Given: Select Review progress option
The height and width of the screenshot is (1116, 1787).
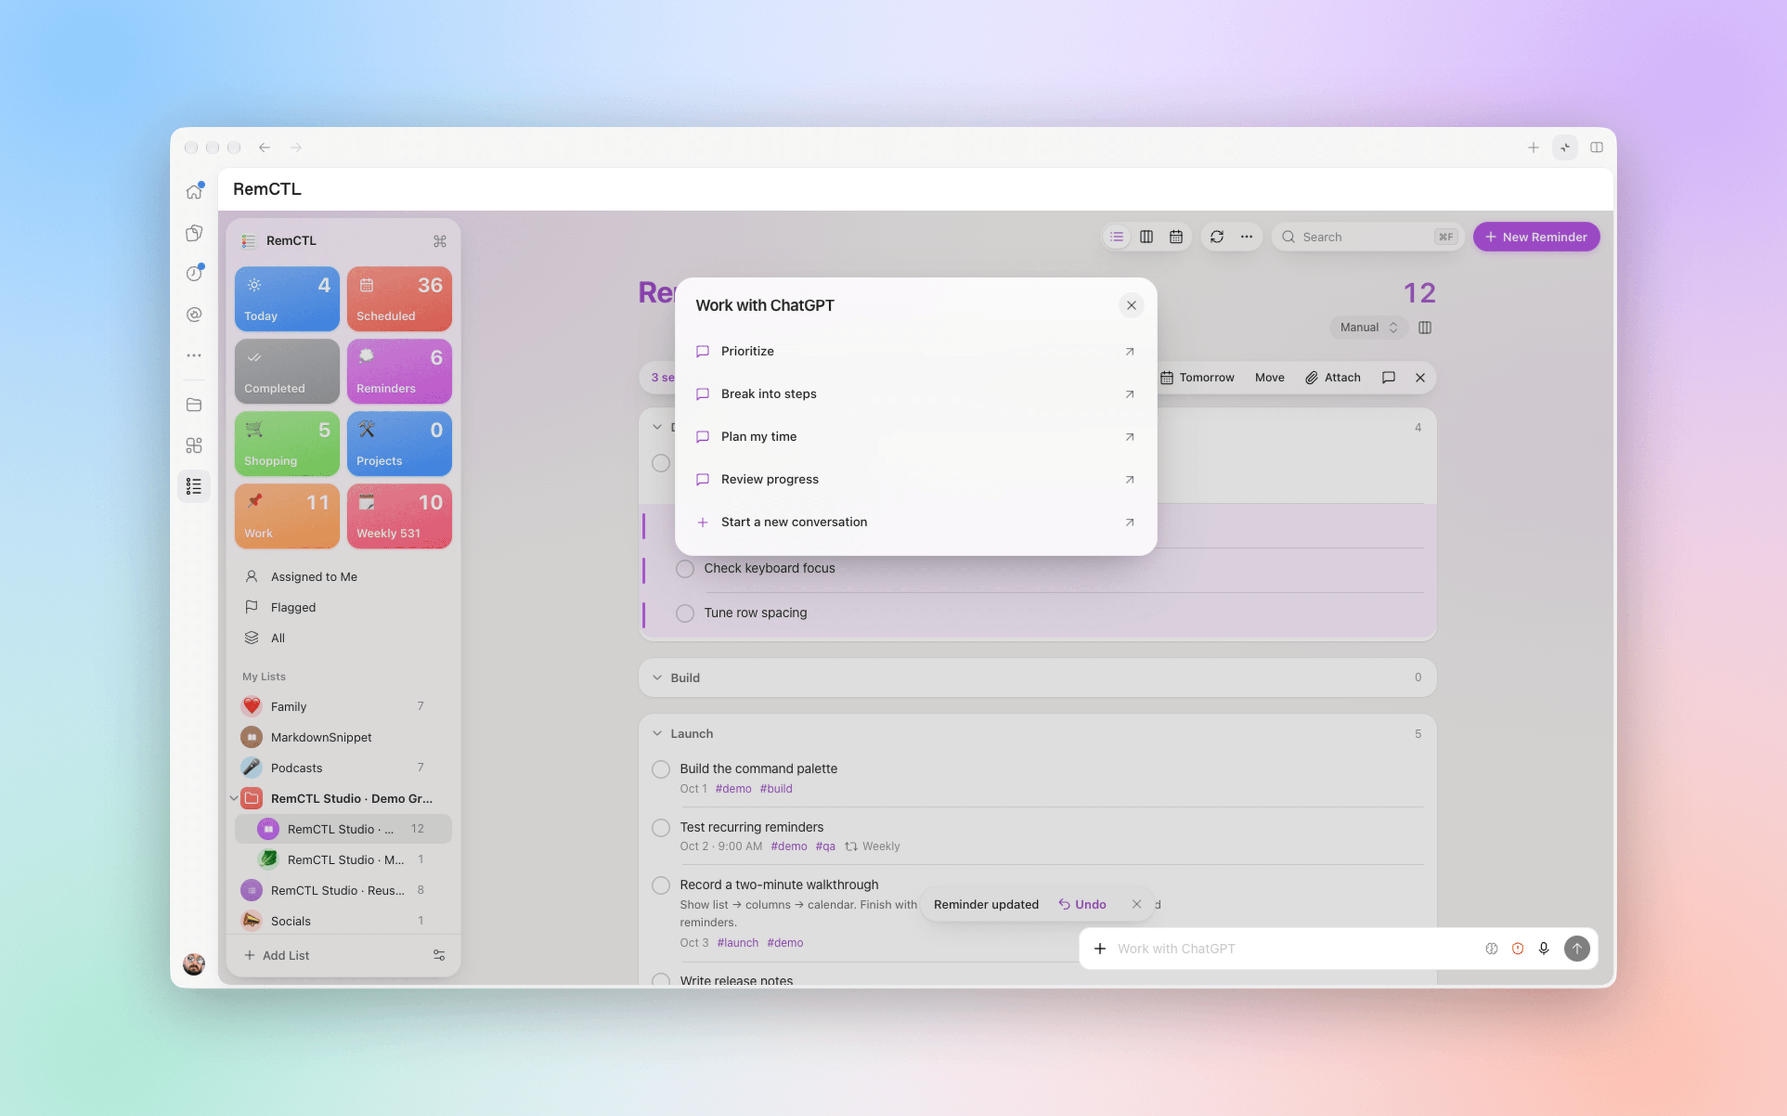Looking at the screenshot, I should (x=915, y=480).
